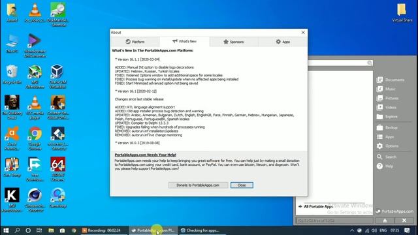The width and height of the screenshot is (418, 235).
Task: Show hidden system tray icons
Action: tap(352, 230)
